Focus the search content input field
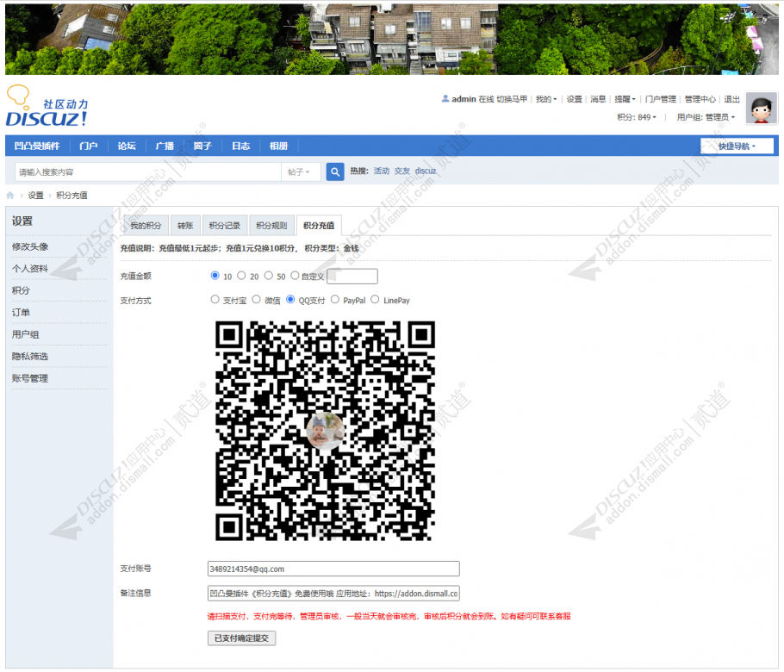The image size is (784, 672). point(148,172)
